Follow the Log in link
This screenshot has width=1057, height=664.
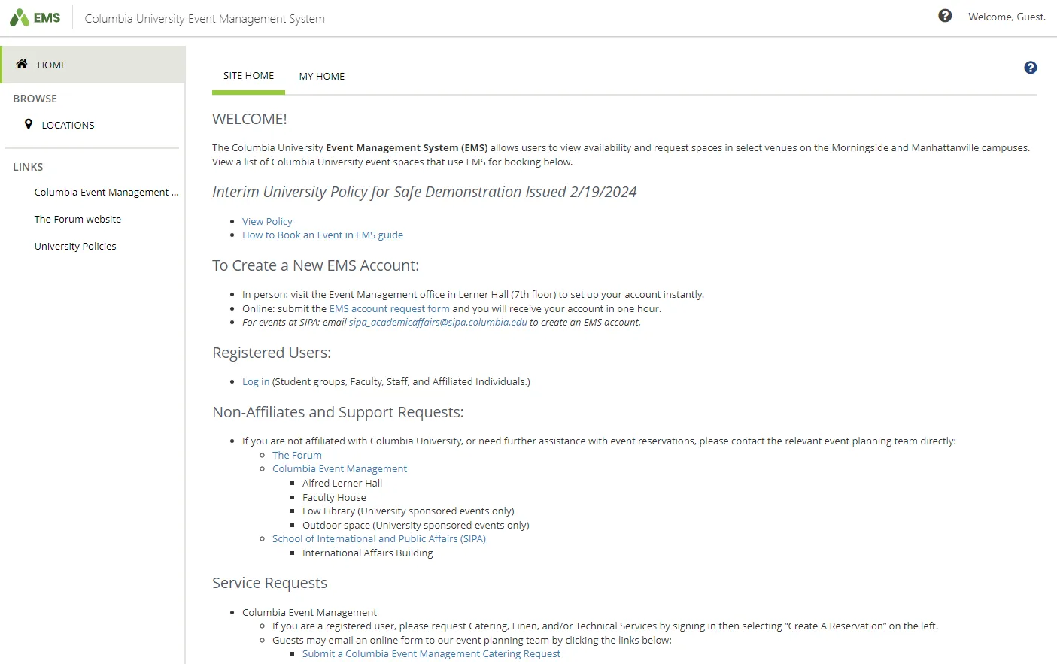pos(256,381)
